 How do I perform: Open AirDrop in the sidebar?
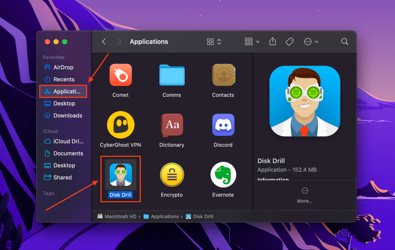click(63, 67)
